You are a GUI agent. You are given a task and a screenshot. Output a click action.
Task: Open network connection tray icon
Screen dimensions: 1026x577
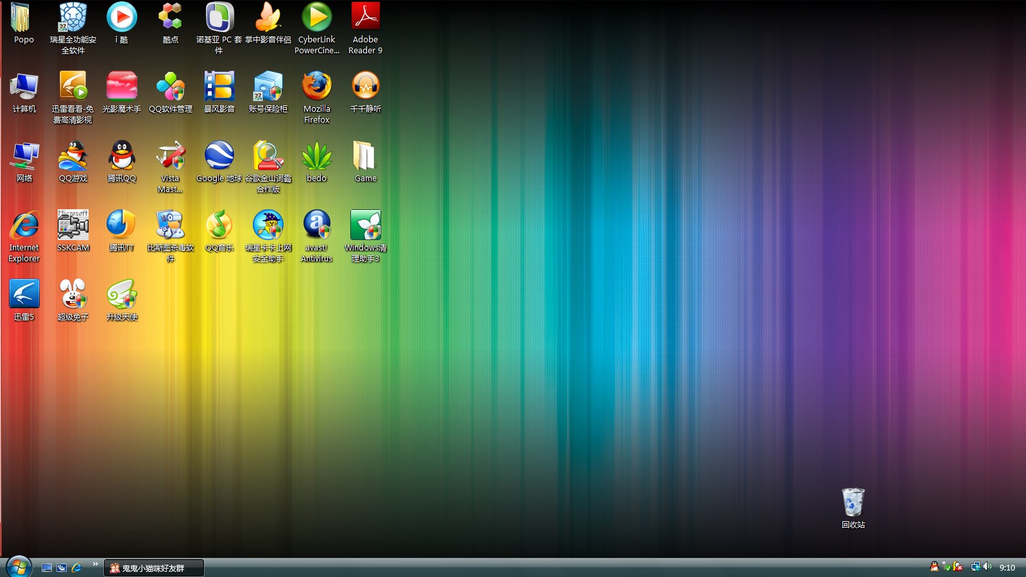point(975,567)
